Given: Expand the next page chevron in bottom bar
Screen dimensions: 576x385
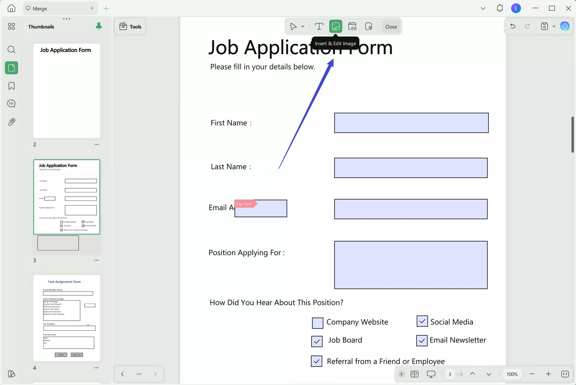Looking at the screenshot, I should tap(489, 374).
